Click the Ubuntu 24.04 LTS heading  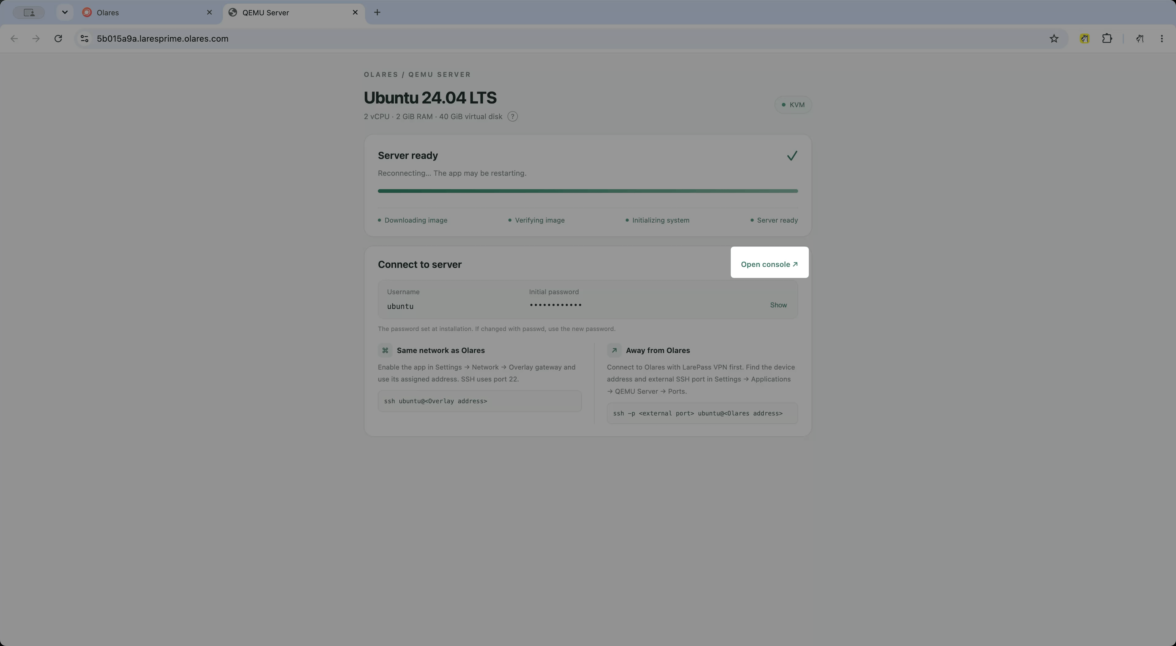pos(430,98)
